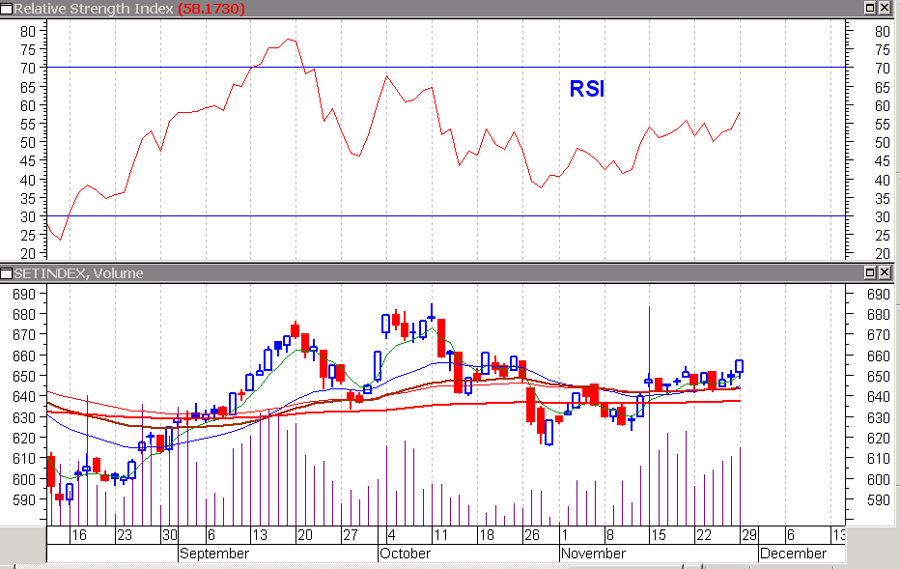Screen dimensions: 900x569
Task: Click date label 30 on time axis
Action: [x=169, y=535]
